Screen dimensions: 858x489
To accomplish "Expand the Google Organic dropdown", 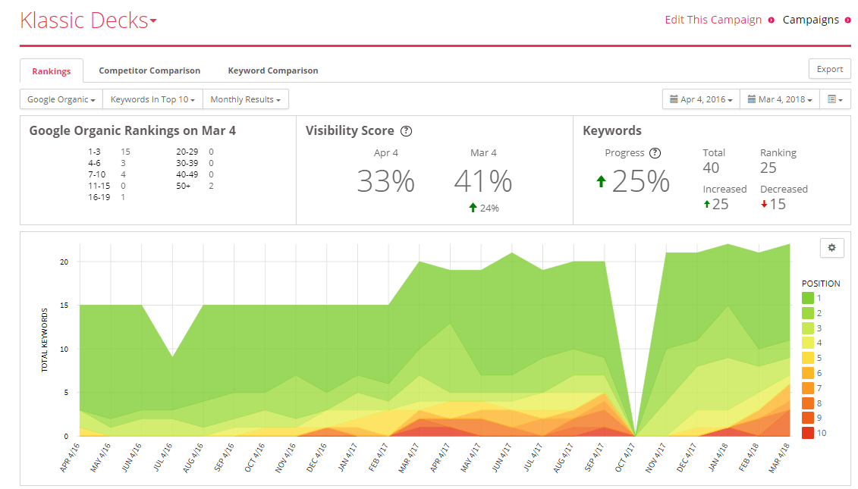I will pyautogui.click(x=61, y=99).
